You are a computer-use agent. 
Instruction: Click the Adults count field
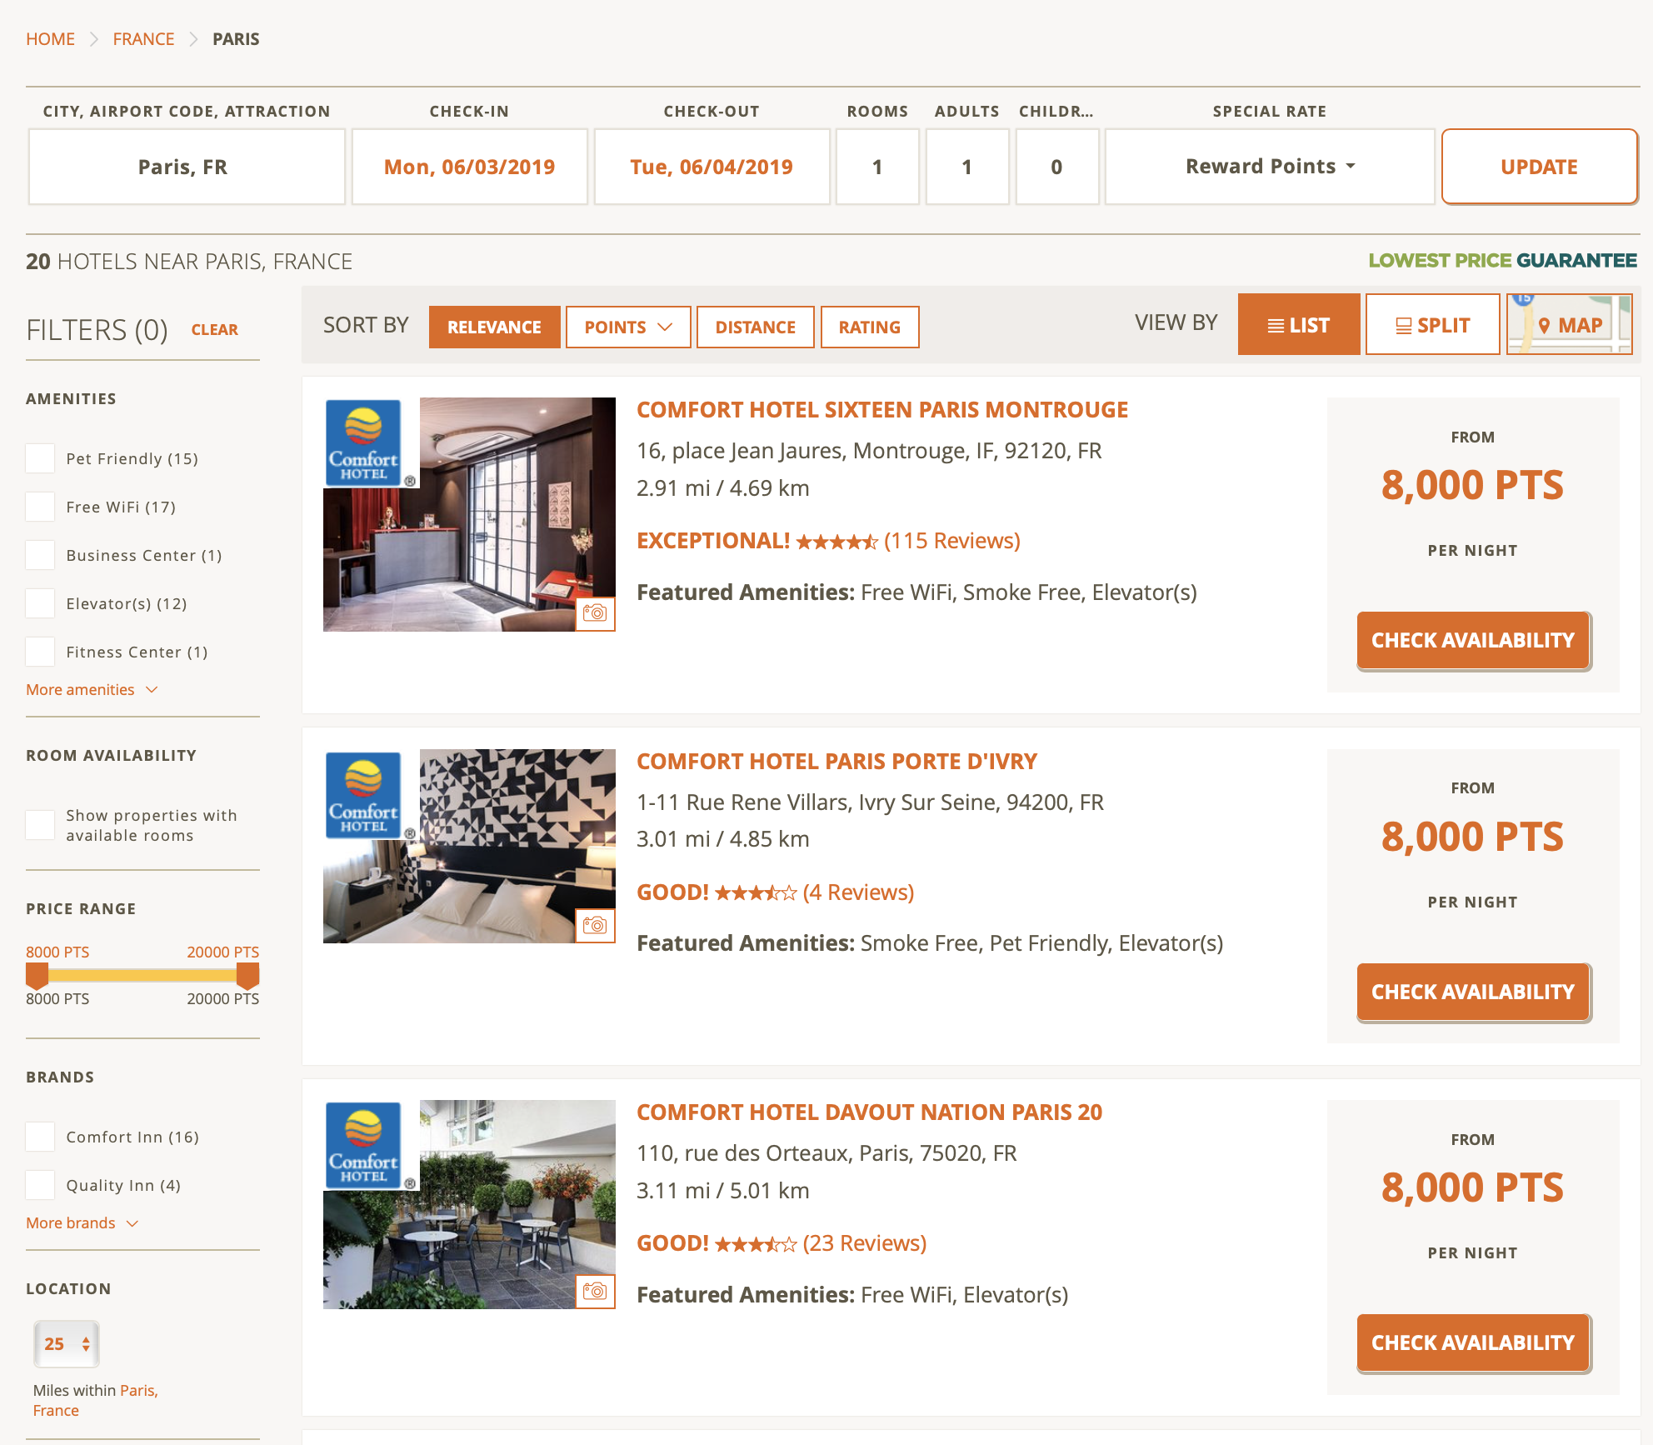tap(967, 167)
